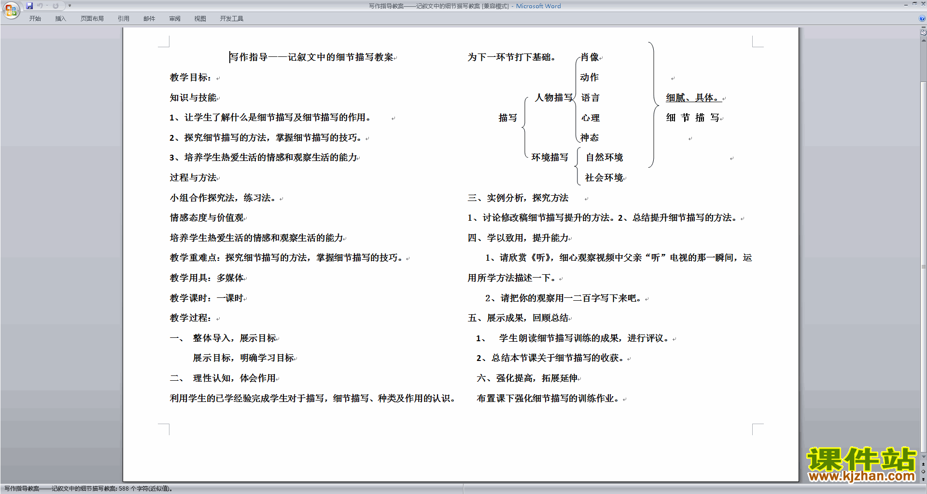
Task: Click the line 过程与方法
Action: (193, 178)
